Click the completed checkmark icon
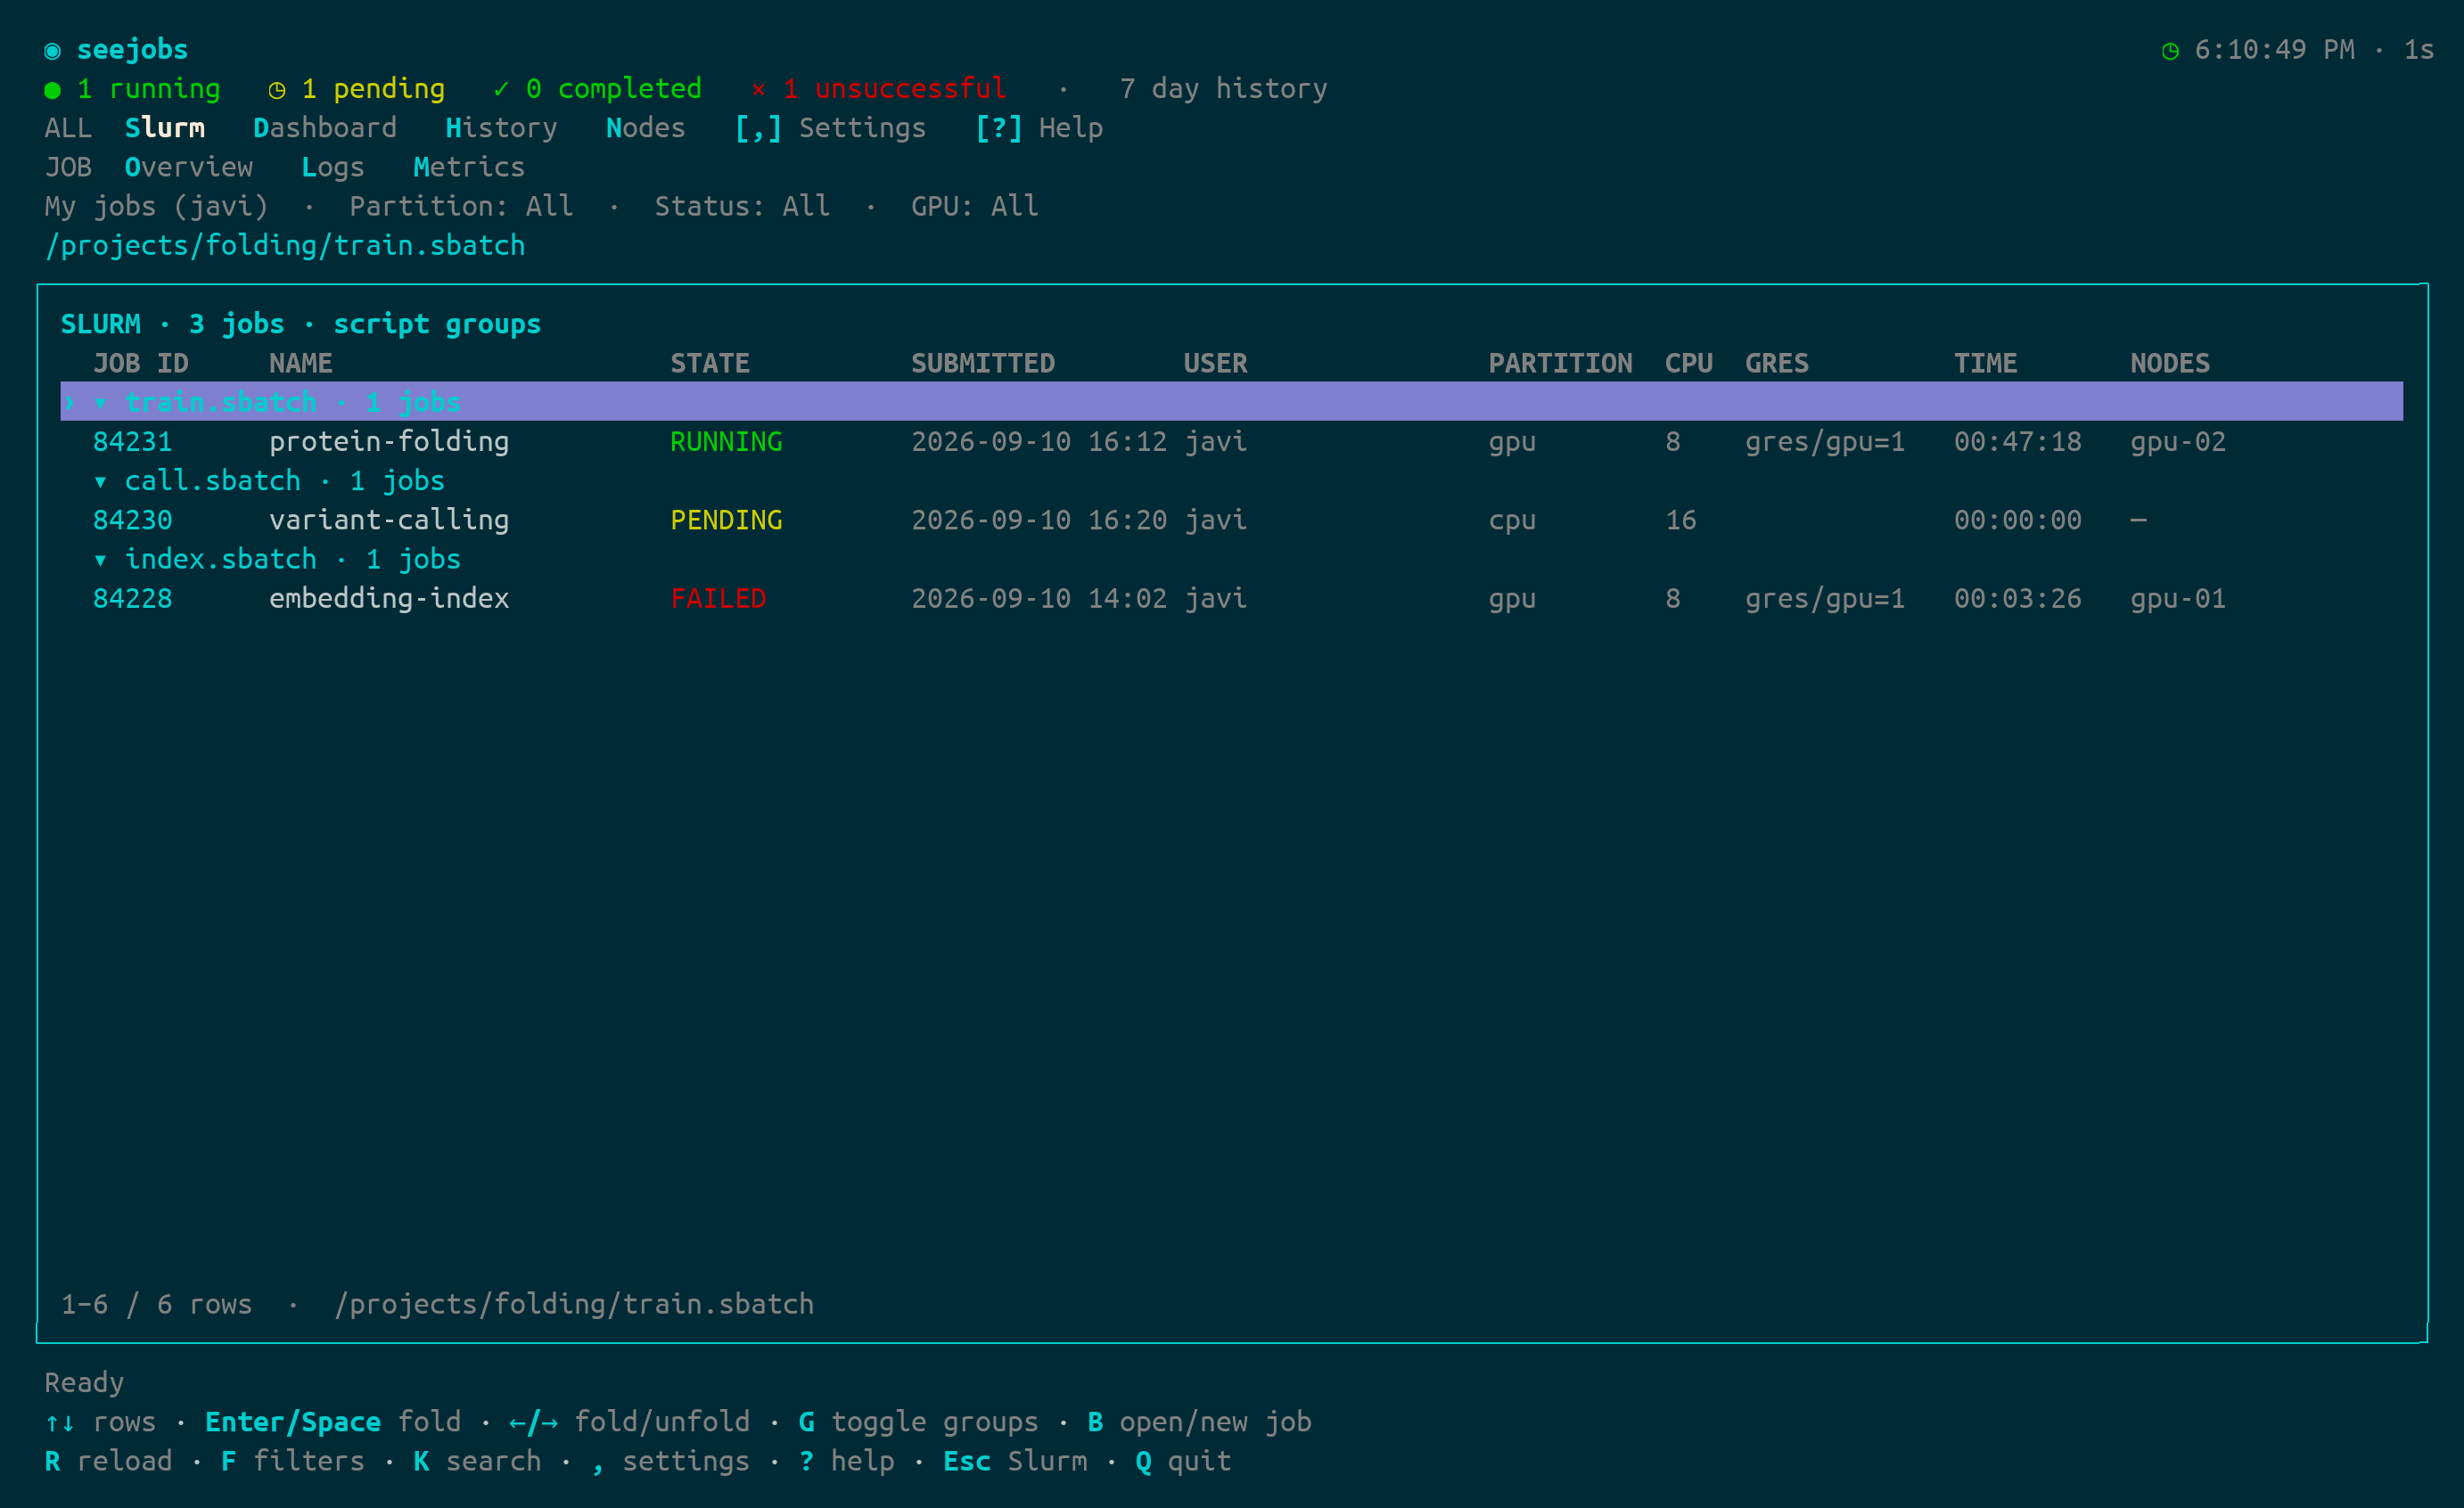Viewport: 2464px width, 1508px height. pos(501,89)
